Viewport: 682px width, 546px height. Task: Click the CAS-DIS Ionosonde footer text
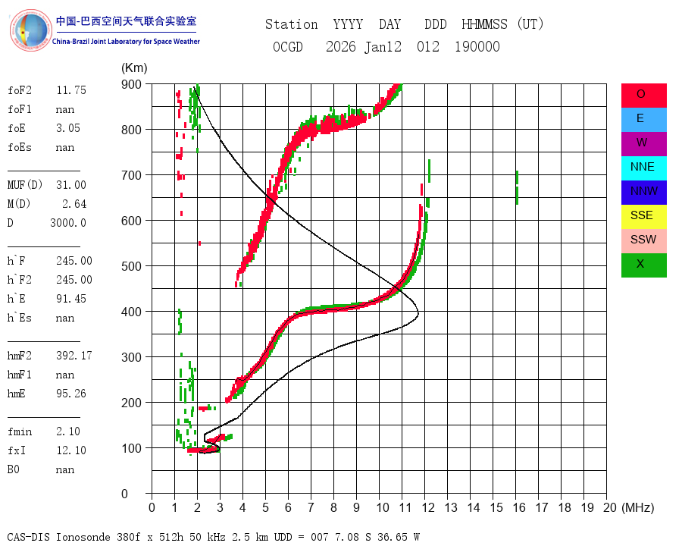(213, 537)
